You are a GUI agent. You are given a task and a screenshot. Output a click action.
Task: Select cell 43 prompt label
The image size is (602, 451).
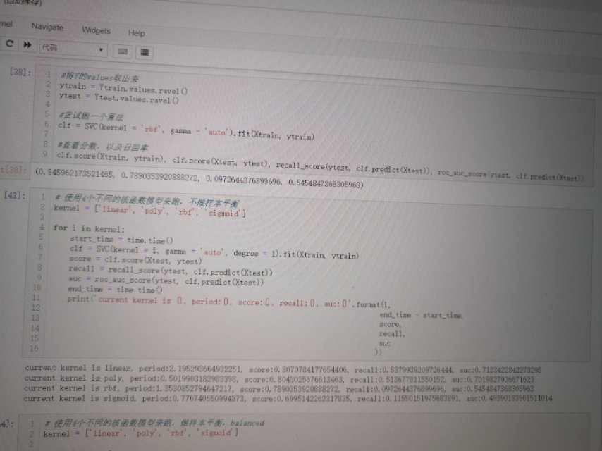pyautogui.click(x=15, y=195)
